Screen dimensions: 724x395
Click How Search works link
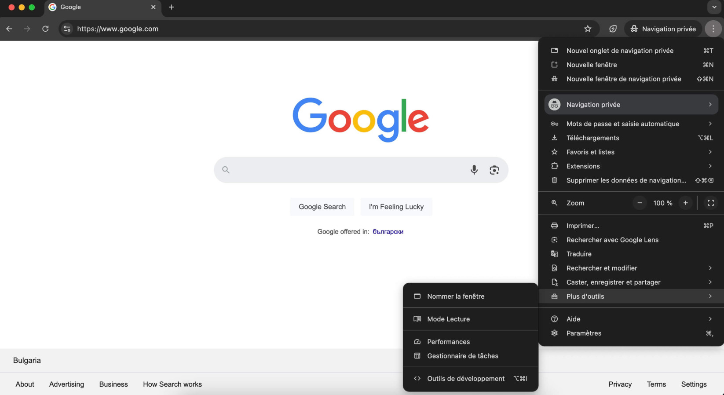point(172,384)
